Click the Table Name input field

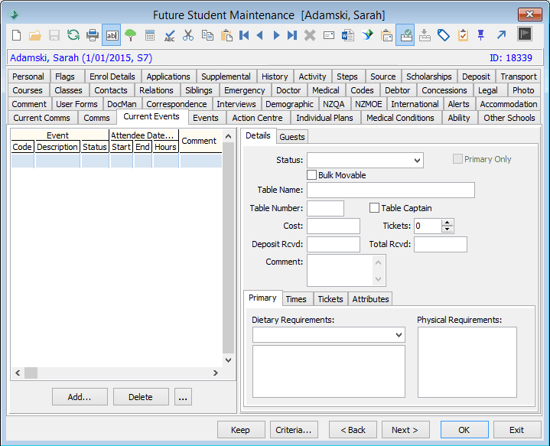[x=391, y=190]
